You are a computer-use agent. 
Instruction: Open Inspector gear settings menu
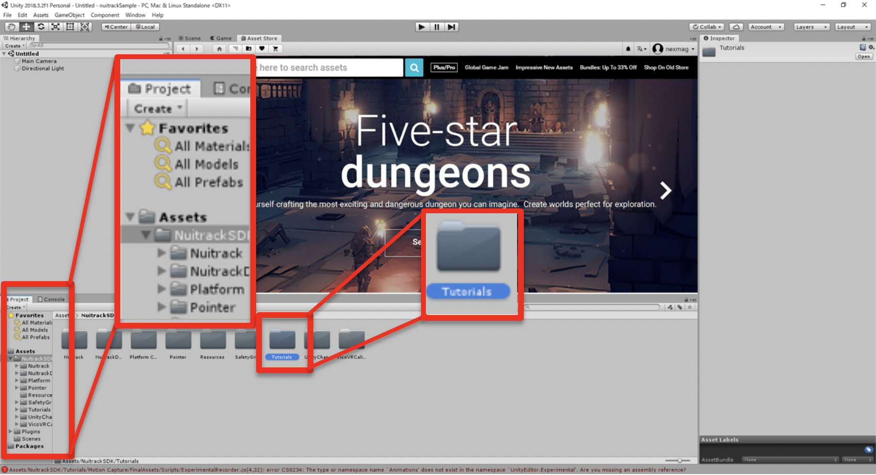pyautogui.click(x=871, y=47)
